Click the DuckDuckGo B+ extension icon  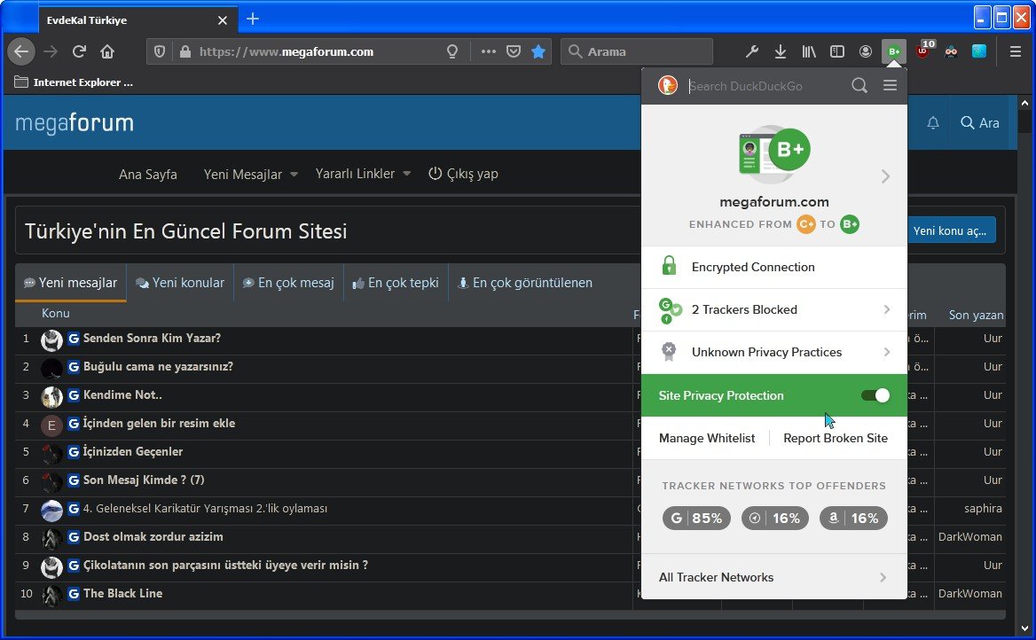pos(894,51)
